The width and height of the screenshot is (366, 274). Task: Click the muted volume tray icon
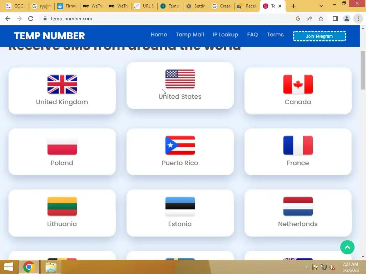[x=332, y=268]
